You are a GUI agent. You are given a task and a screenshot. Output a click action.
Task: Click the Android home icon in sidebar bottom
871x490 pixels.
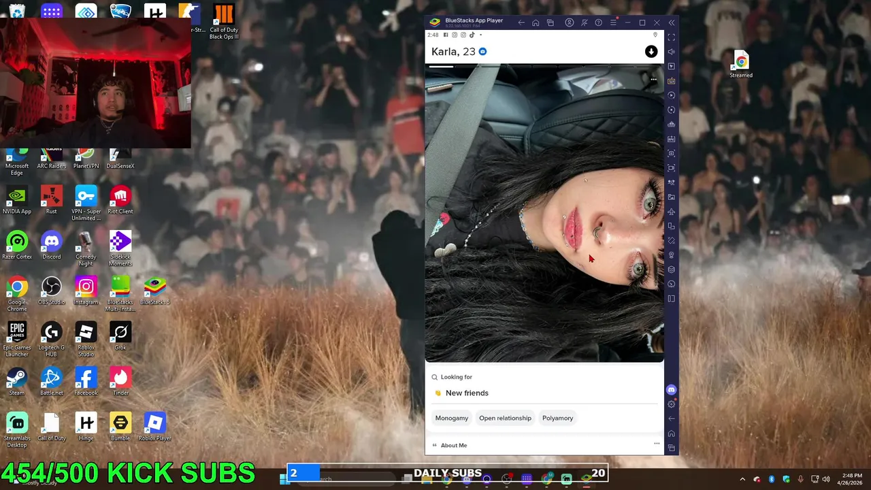[x=672, y=434]
